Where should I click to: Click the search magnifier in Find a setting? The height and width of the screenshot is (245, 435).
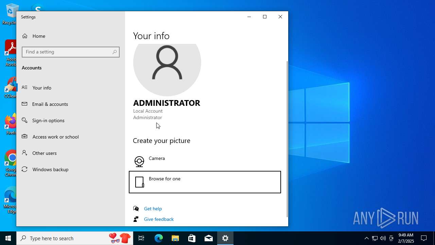click(115, 52)
